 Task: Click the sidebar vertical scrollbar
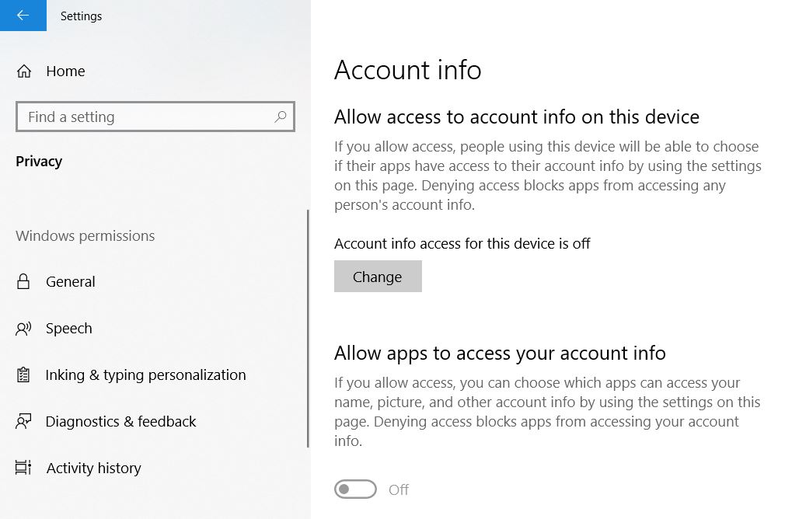[x=308, y=326]
